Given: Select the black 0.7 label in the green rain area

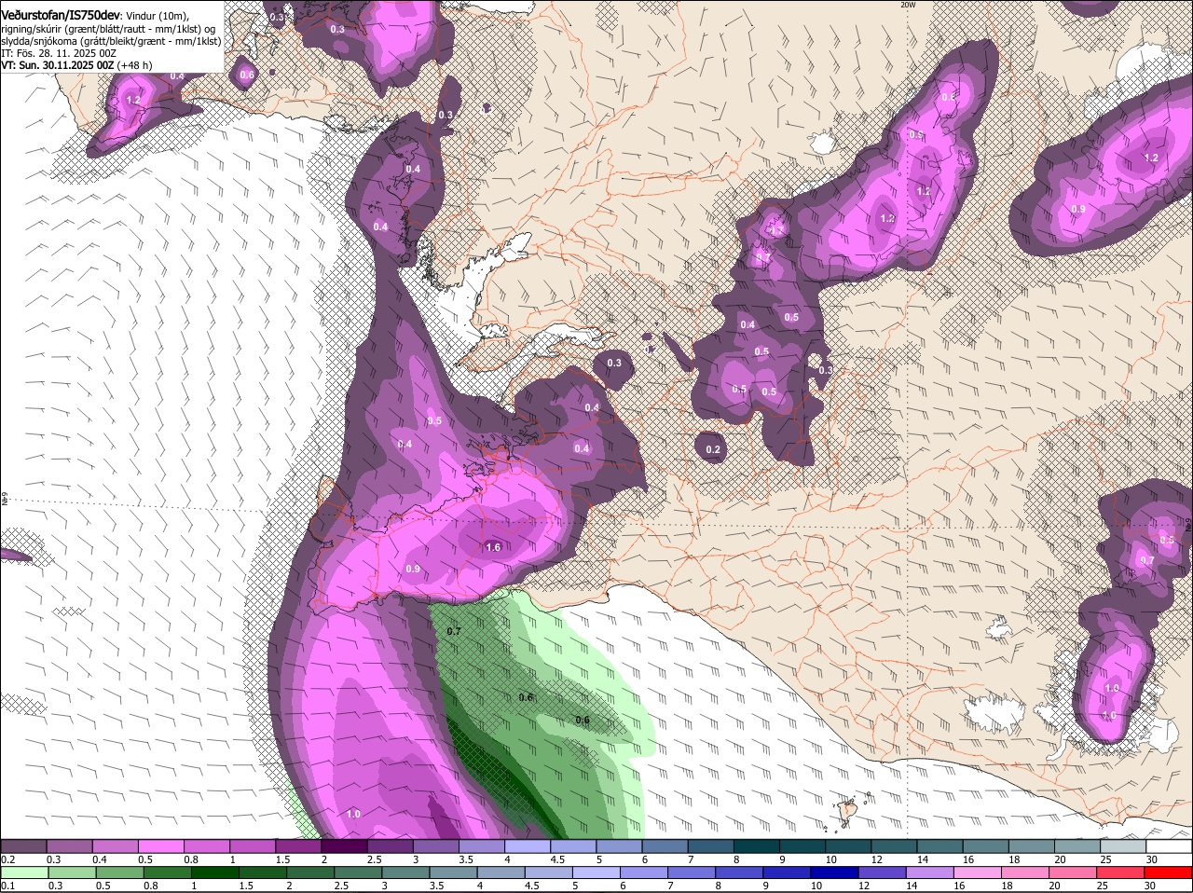Looking at the screenshot, I should point(454,631).
